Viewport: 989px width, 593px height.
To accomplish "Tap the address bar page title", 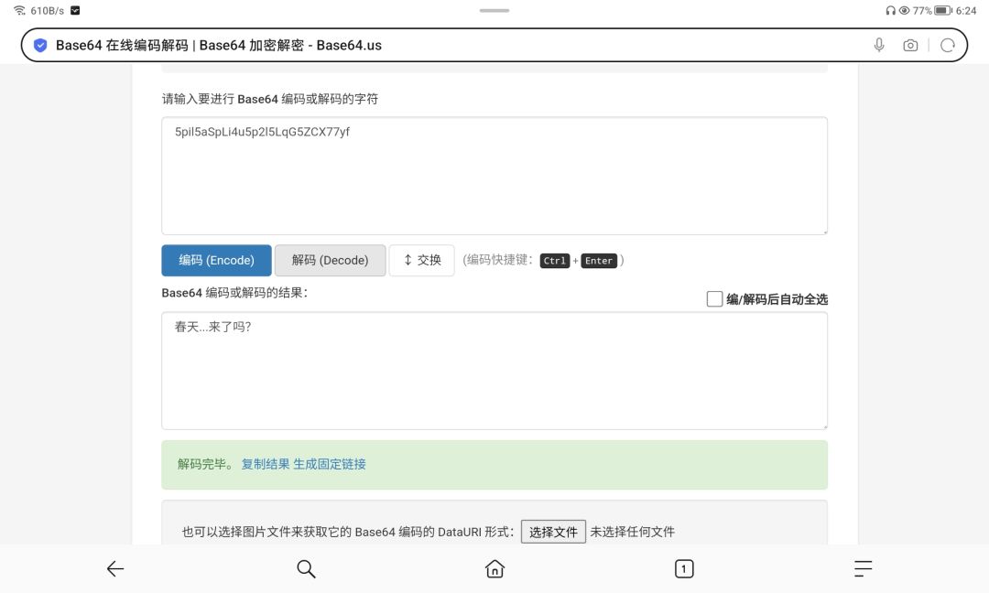I will click(218, 46).
